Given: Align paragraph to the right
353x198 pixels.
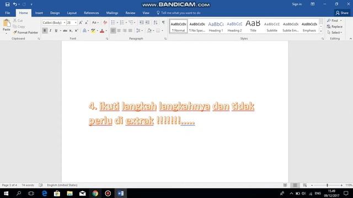Looking at the screenshot, I should coord(125,31).
